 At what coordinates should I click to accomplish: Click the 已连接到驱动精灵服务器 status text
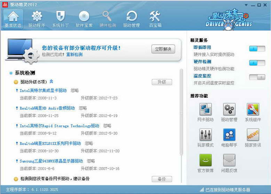pos(228,190)
